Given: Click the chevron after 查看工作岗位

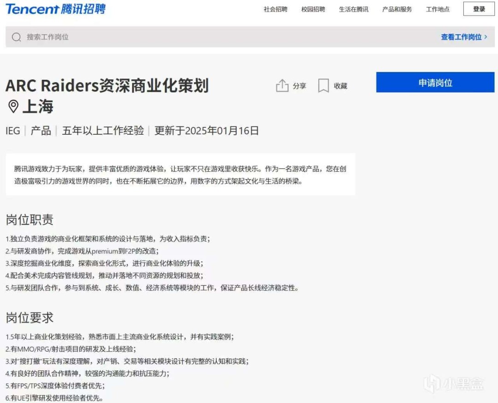Looking at the screenshot, I should [486, 37].
